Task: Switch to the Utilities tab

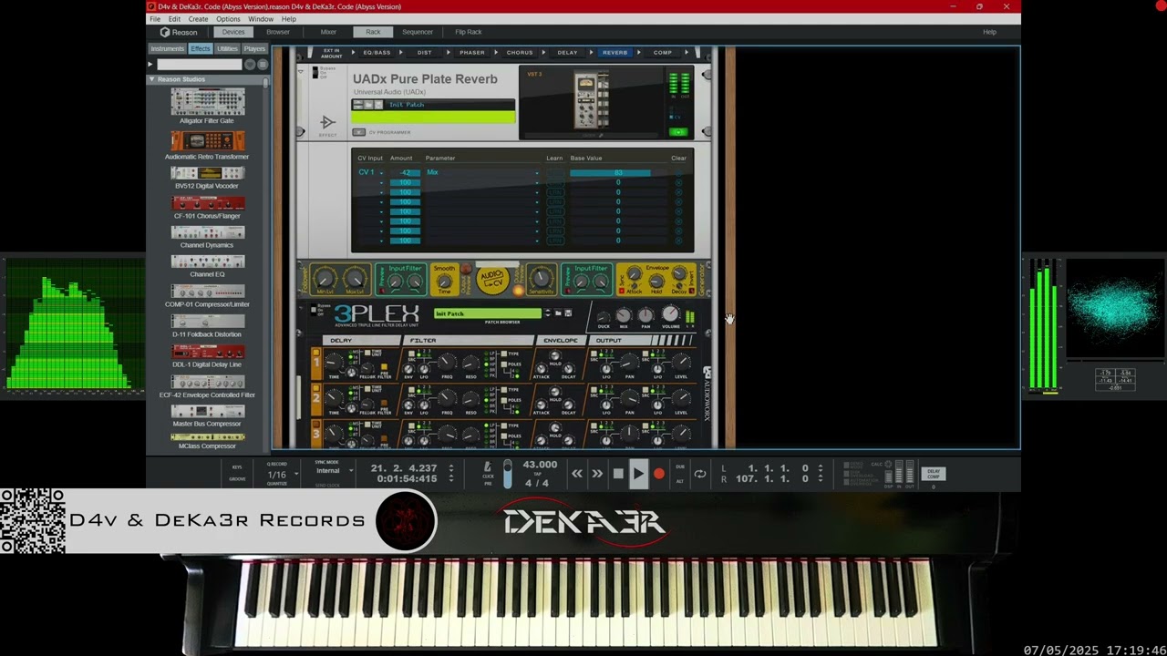Action: tap(227, 48)
